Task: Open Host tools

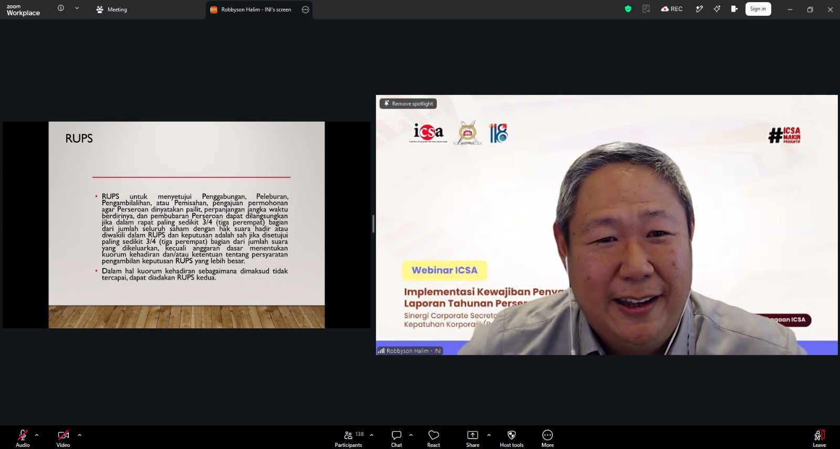Action: (511, 438)
